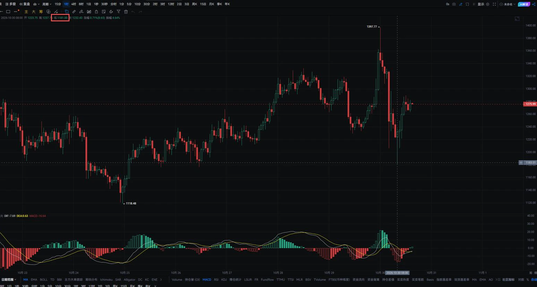Click the blue highlighted copy-layer tool icon

click(67, 12)
